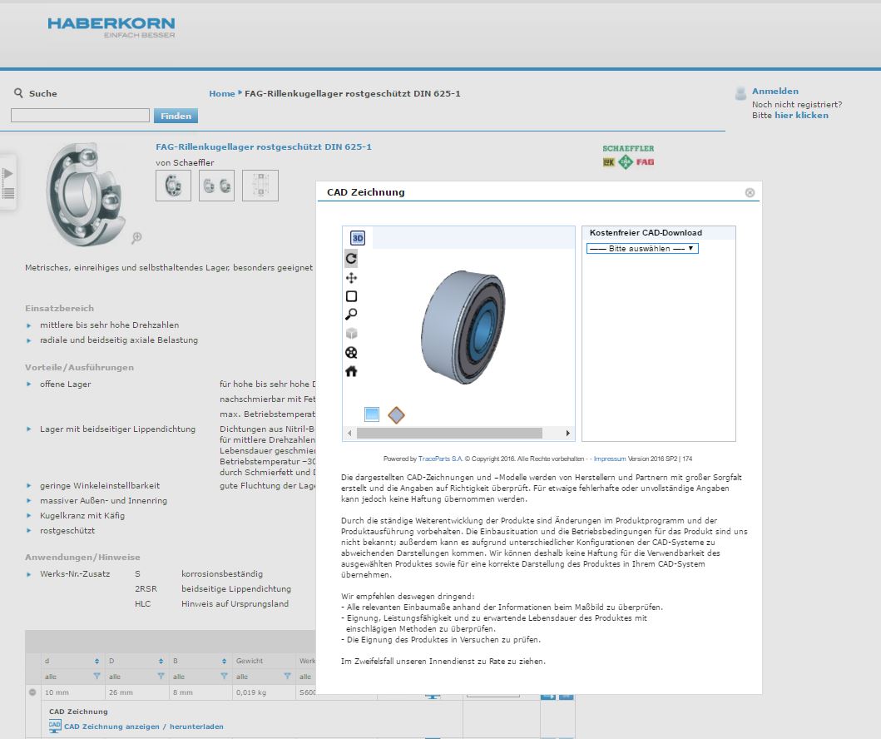881x739 pixels.
Task: Collapse the 10 mm table row
Action: [32, 692]
